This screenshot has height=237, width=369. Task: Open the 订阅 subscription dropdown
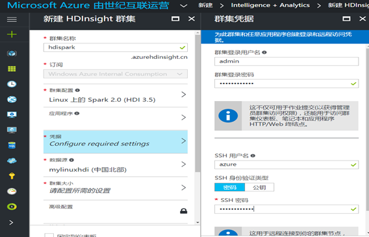pos(116,74)
